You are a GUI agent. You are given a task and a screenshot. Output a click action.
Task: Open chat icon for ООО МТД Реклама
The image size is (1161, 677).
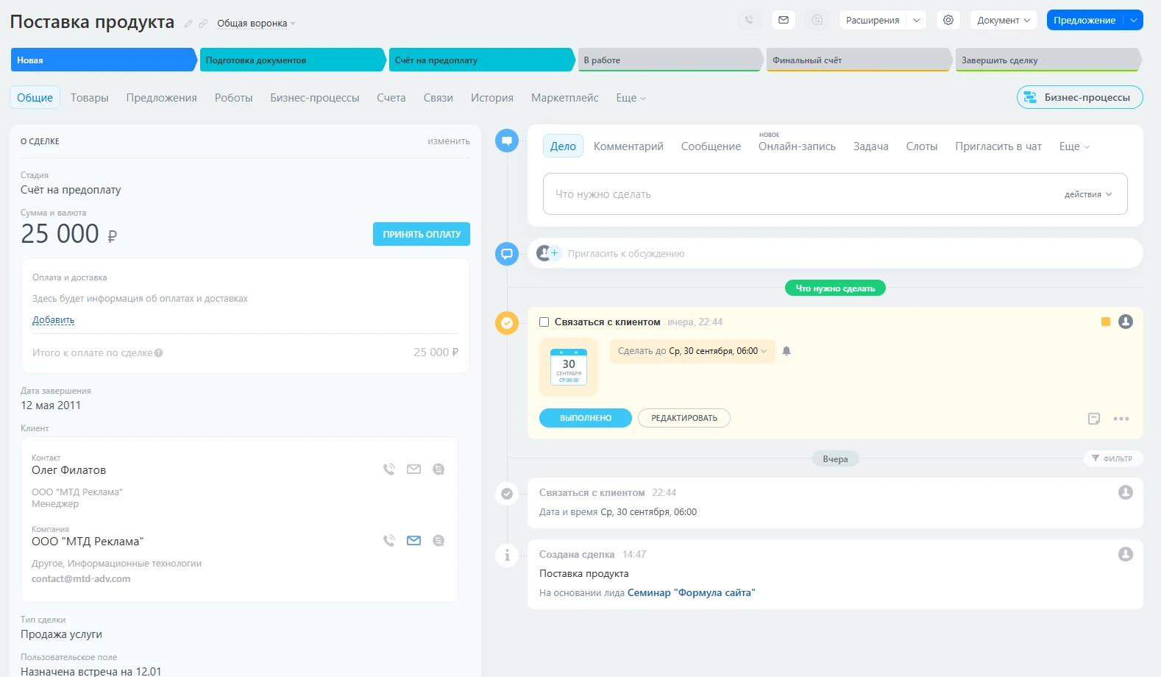pyautogui.click(x=439, y=540)
